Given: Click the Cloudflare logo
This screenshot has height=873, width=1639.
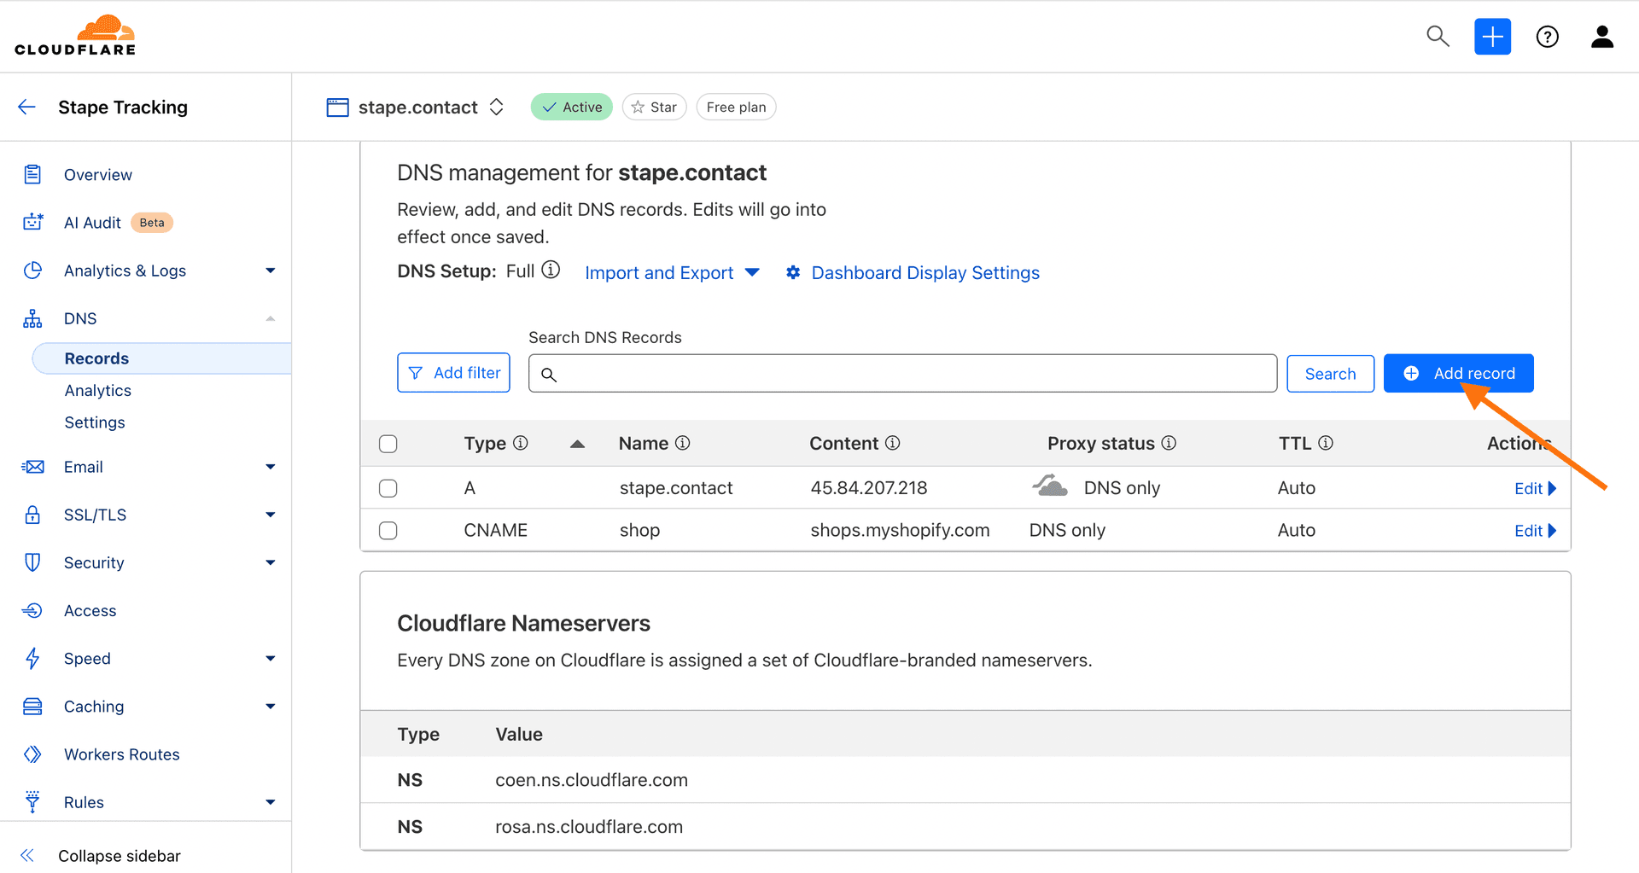Looking at the screenshot, I should [x=75, y=34].
